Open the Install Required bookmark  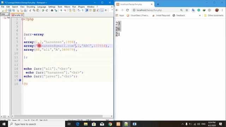click(161, 16)
